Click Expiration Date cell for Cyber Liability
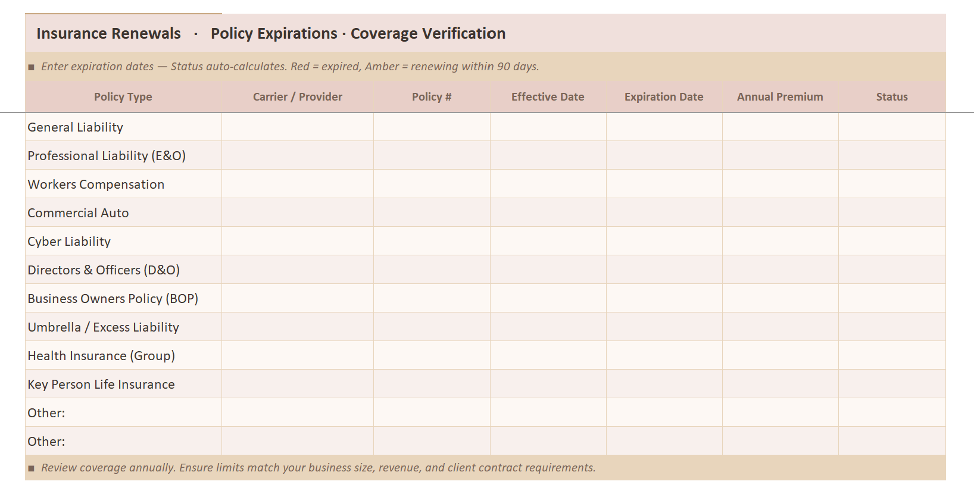Viewport: 974px width, 500px height. point(664,241)
